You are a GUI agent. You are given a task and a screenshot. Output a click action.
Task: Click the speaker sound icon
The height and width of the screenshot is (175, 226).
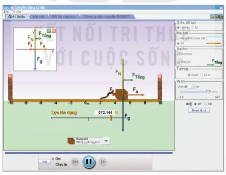(x=189, y=104)
